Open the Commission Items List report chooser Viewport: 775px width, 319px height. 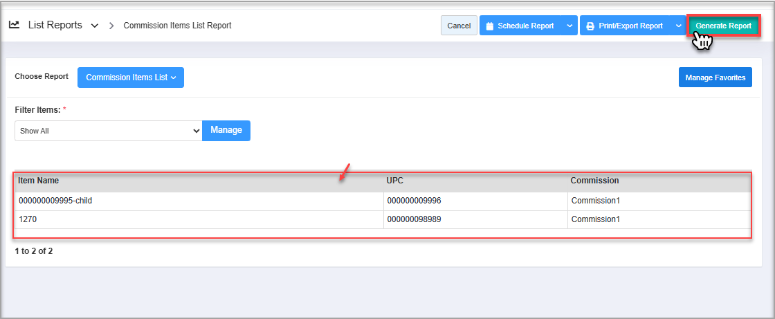131,78
